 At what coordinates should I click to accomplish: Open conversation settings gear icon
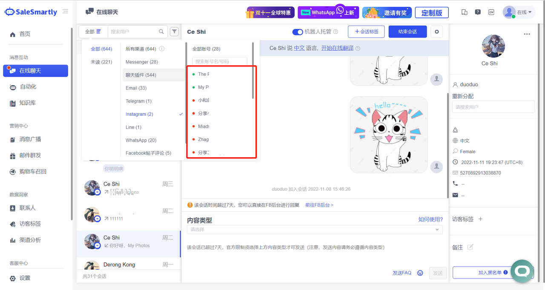tap(436, 32)
